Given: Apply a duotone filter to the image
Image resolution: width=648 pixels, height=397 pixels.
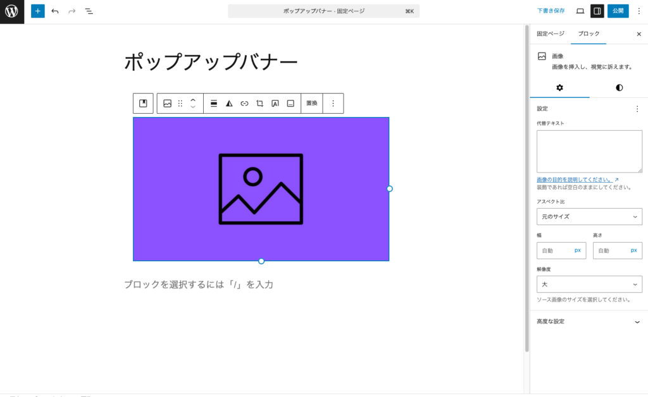Looking at the screenshot, I should pos(228,103).
